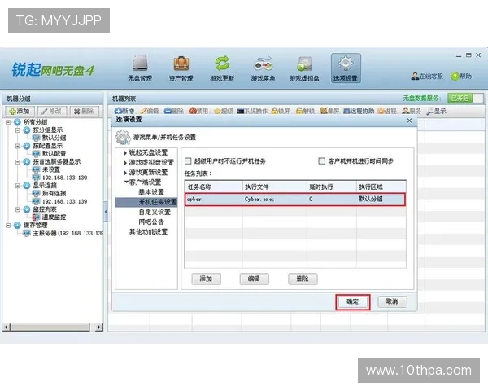This screenshot has height=391, width=488.
Task: Open 系统操作 system operations in toolbar
Action: (252, 111)
